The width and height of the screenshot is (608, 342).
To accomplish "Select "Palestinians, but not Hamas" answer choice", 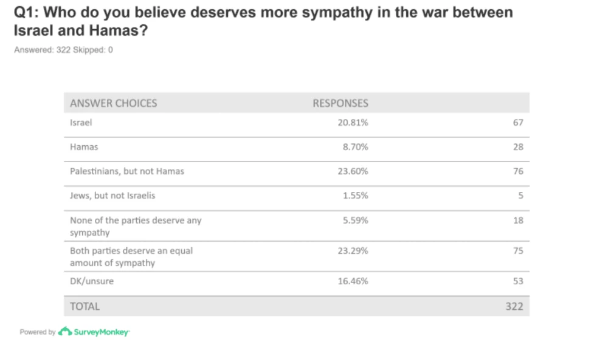I will [127, 171].
